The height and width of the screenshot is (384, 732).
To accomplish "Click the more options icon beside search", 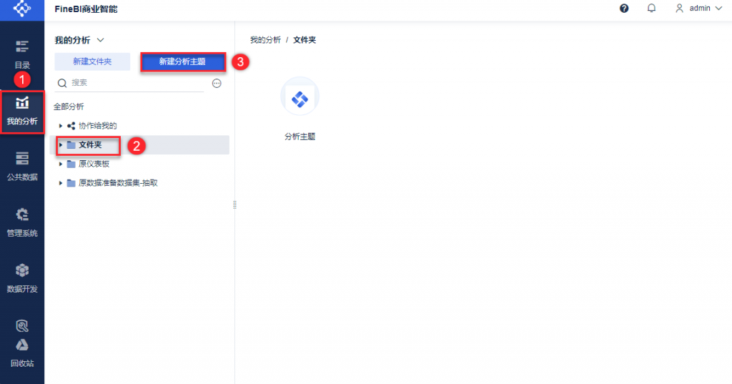I will tap(217, 83).
